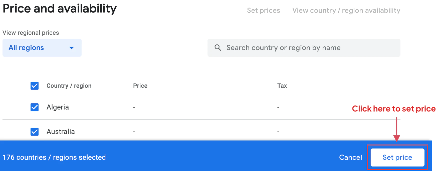The height and width of the screenshot is (171, 436).
Task: Click the Algeria country row
Action: click(58, 107)
